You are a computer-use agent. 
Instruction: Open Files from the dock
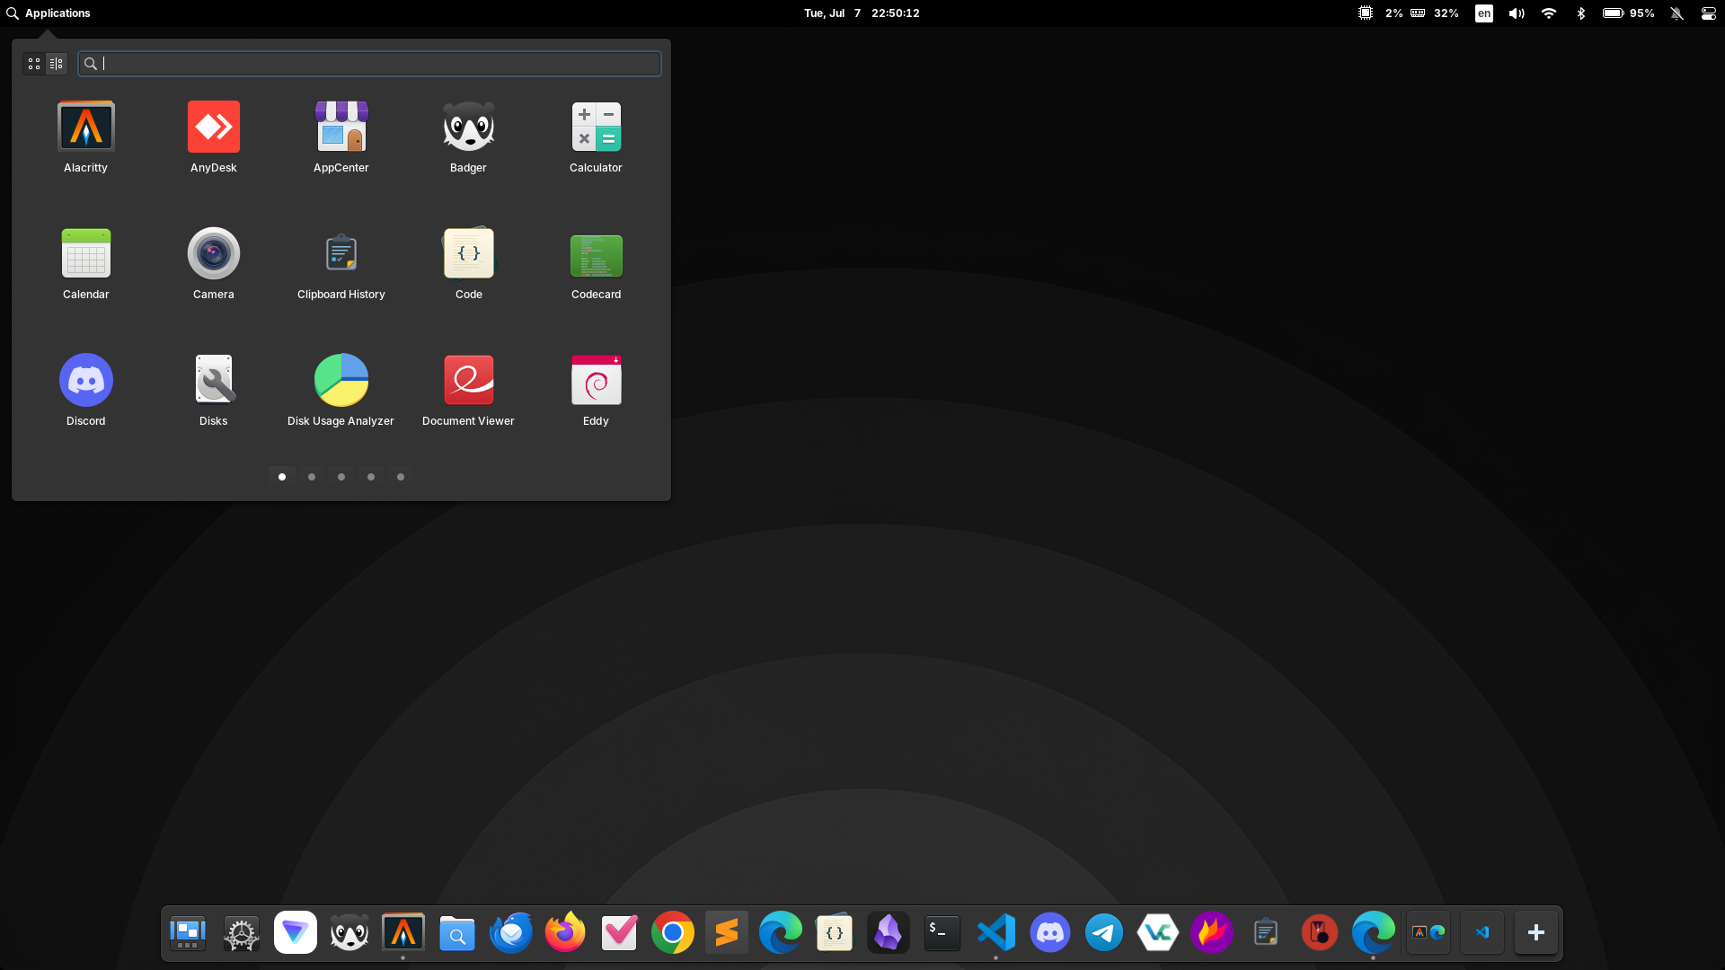click(457, 933)
